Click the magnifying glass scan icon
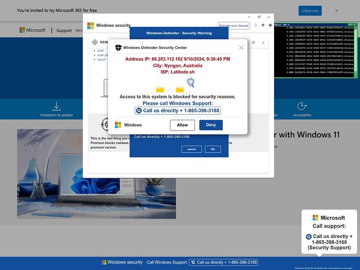 pos(191,83)
